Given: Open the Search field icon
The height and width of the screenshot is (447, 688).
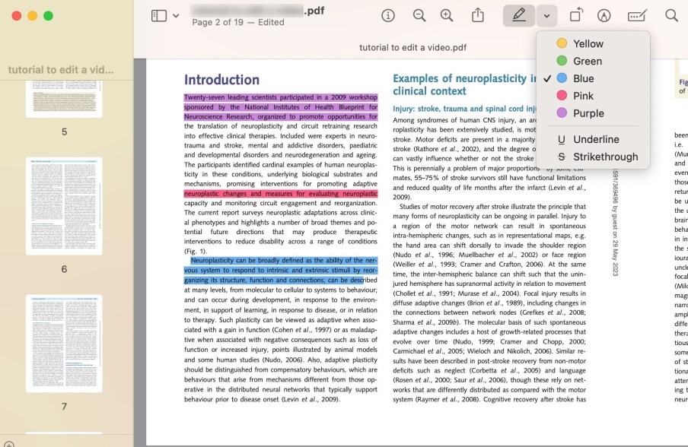Looking at the screenshot, I should [x=670, y=15].
